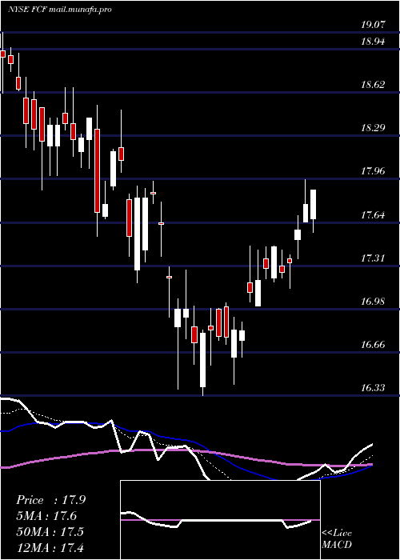Click the 16.33 price level label
The image size is (400, 560).
(x=373, y=388)
